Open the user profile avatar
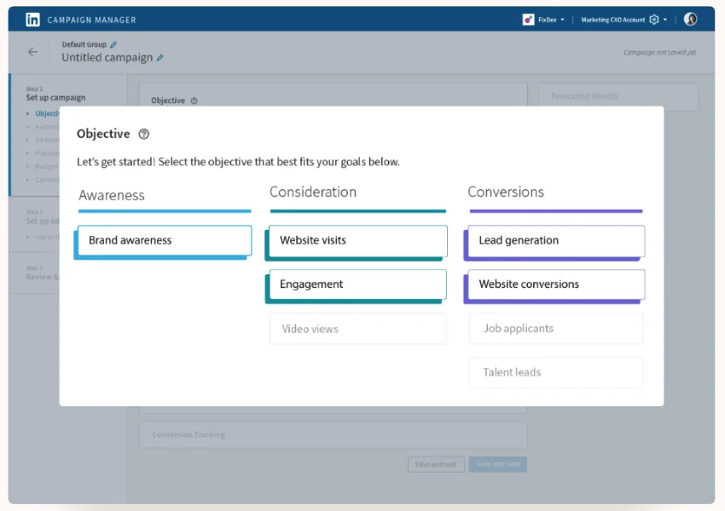 tap(690, 19)
